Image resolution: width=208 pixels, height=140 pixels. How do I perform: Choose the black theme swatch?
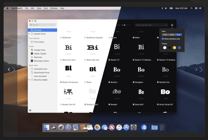pyautogui.click(x=170, y=48)
